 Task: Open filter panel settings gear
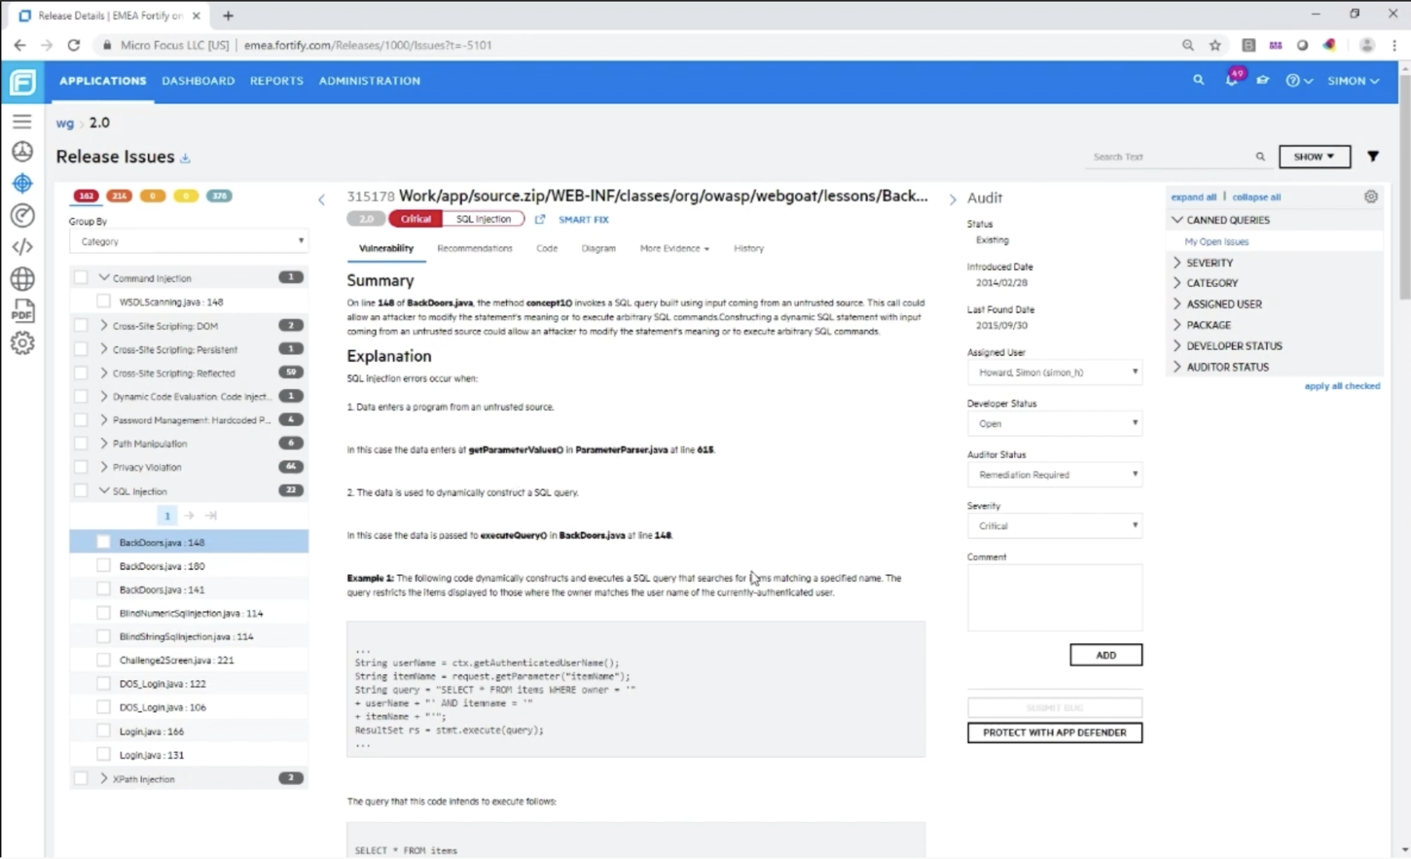tap(1370, 196)
